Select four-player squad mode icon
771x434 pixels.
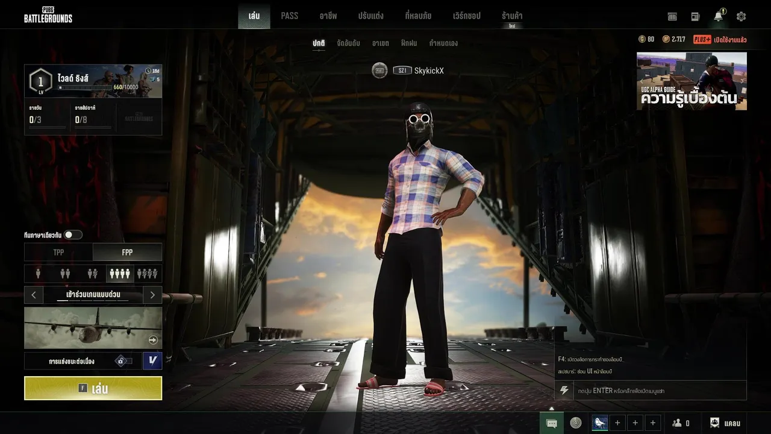(x=120, y=274)
